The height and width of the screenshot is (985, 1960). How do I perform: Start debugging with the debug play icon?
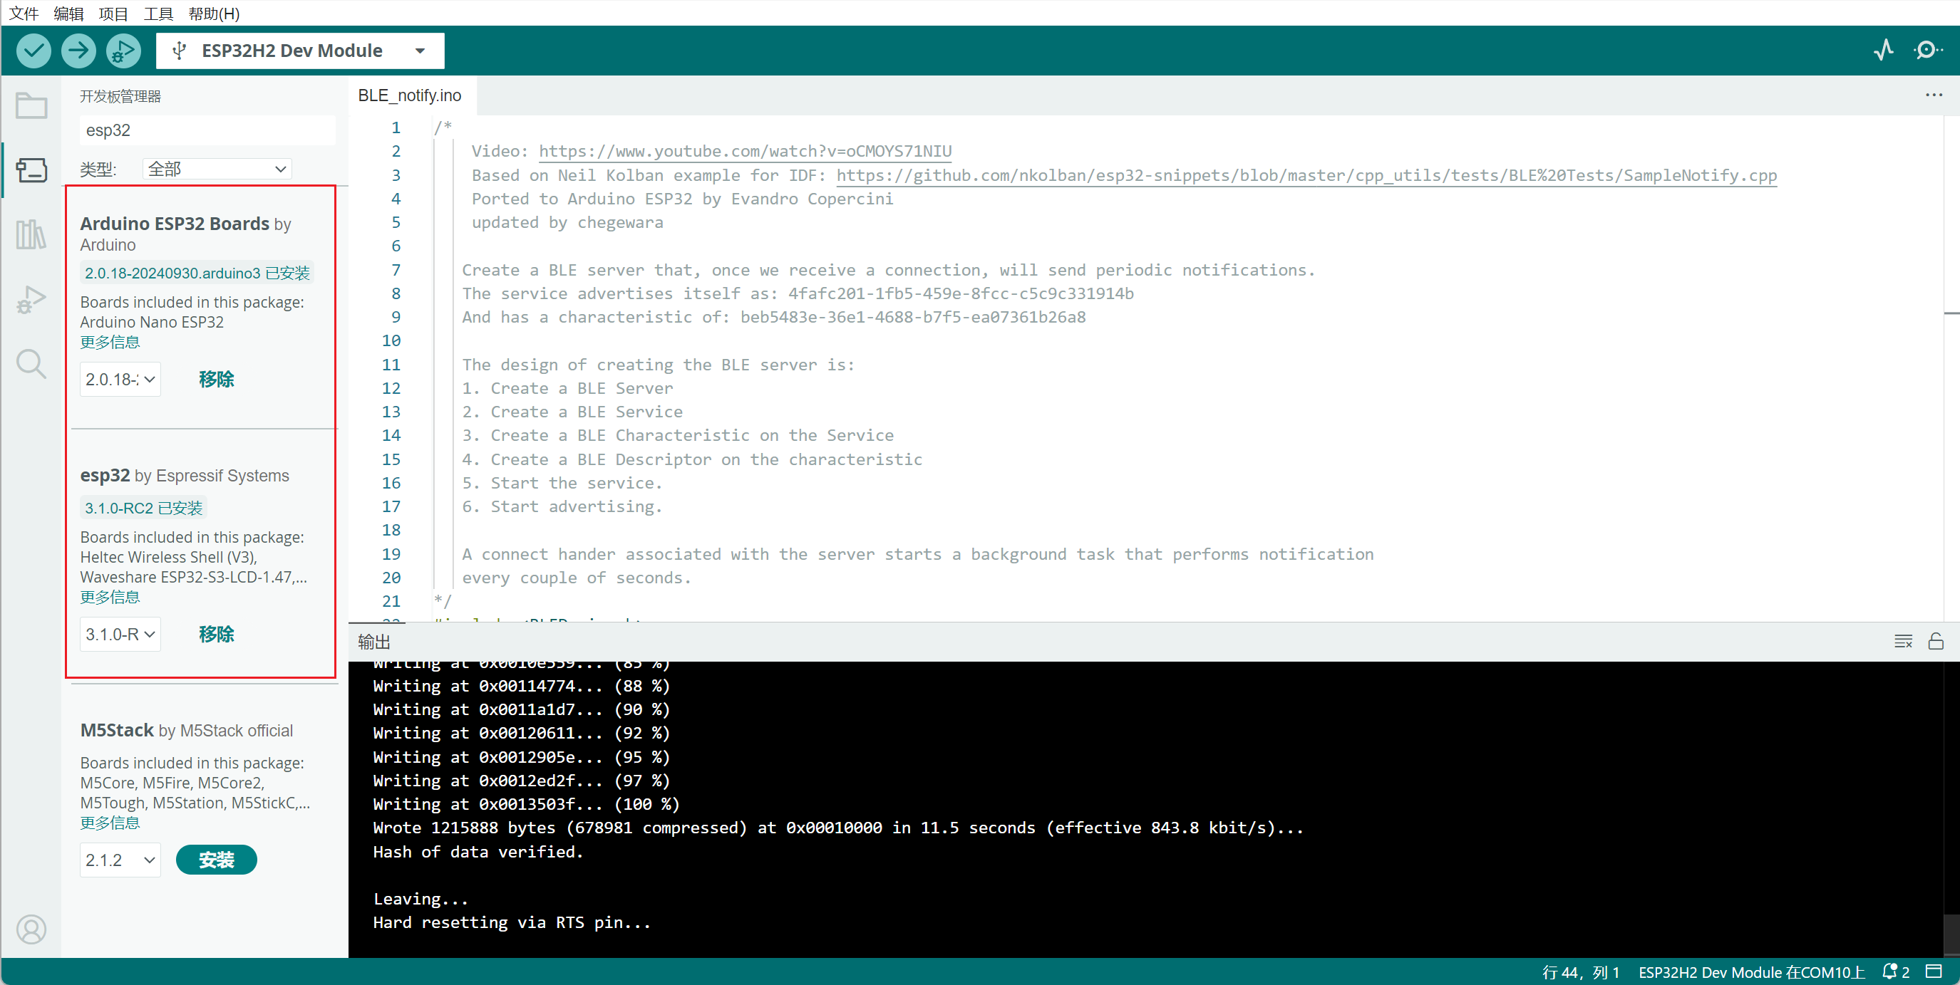[x=123, y=51]
